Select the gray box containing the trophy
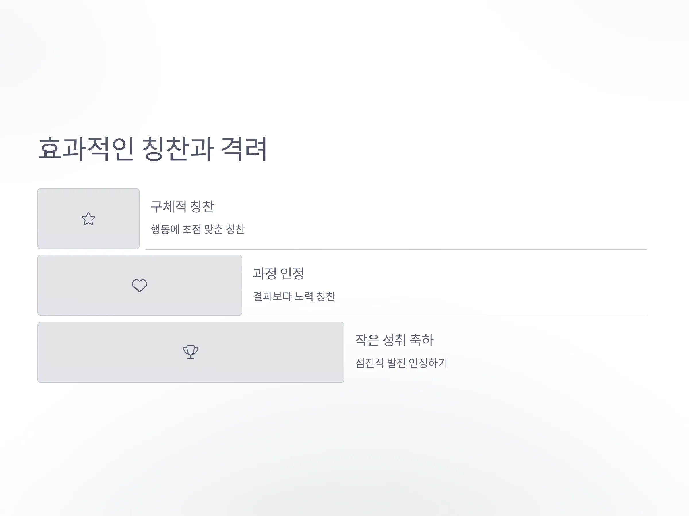689x516 pixels. click(191, 352)
